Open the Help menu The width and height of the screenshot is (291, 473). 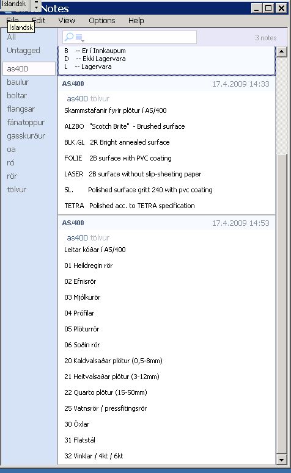tap(136, 21)
